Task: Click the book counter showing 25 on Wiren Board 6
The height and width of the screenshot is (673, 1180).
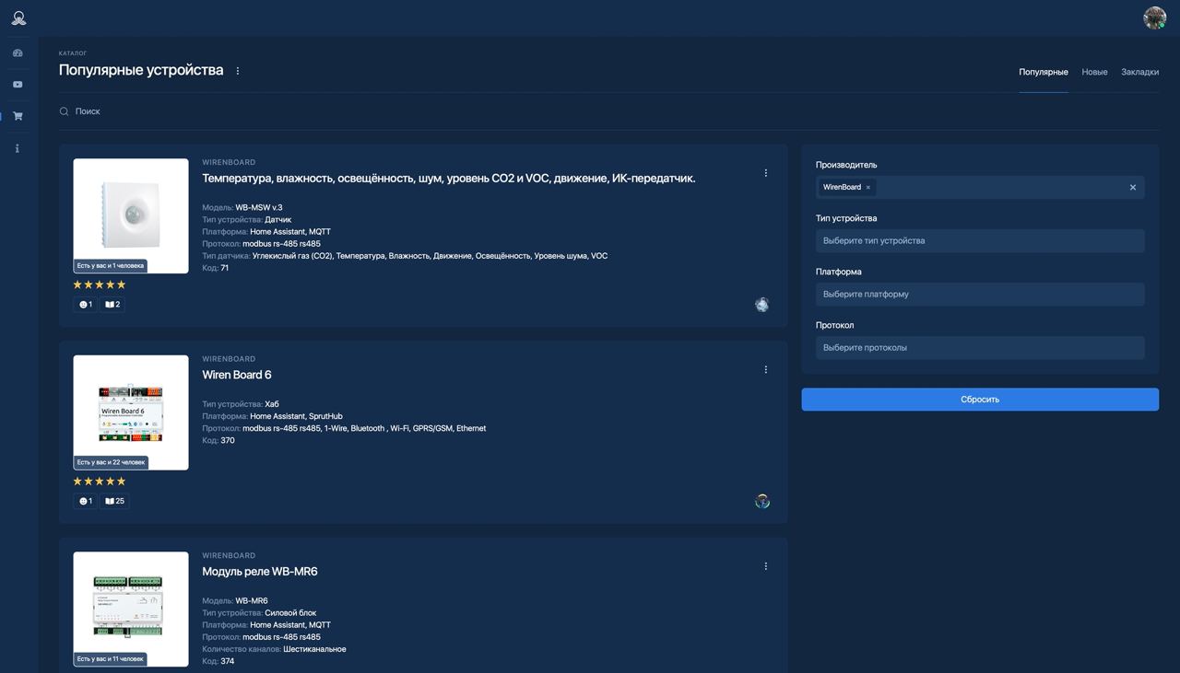Action: (x=114, y=502)
